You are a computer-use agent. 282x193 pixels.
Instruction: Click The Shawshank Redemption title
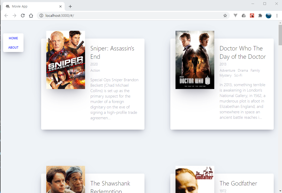click(x=110, y=187)
